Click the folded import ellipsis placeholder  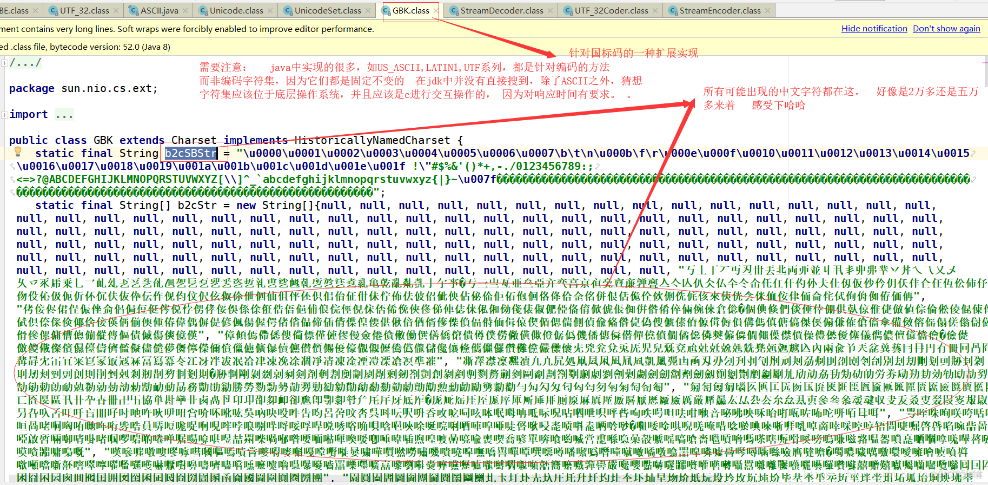(64, 115)
